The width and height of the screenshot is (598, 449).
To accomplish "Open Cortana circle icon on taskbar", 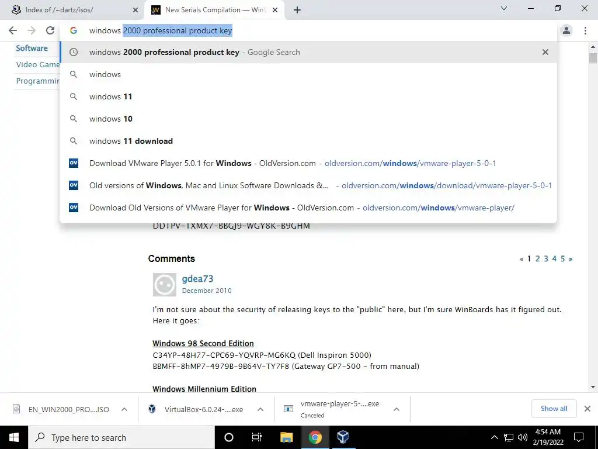I will pos(229,437).
